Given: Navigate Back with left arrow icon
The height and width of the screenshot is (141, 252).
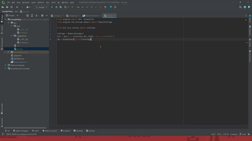Looking at the screenshot, I should [17, 7].
